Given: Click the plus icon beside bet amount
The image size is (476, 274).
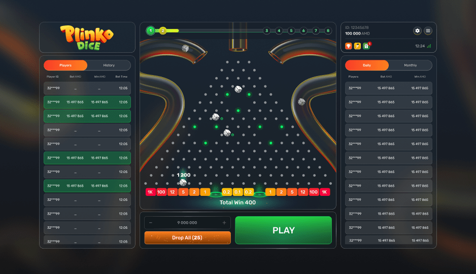Looking at the screenshot, I should pyautogui.click(x=224, y=223).
